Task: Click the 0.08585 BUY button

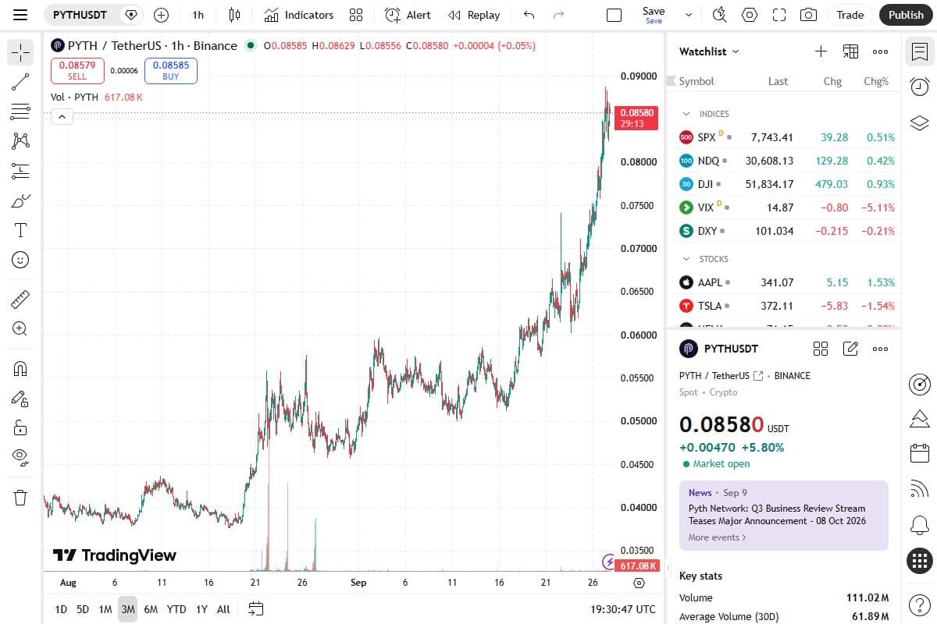Action: [171, 71]
